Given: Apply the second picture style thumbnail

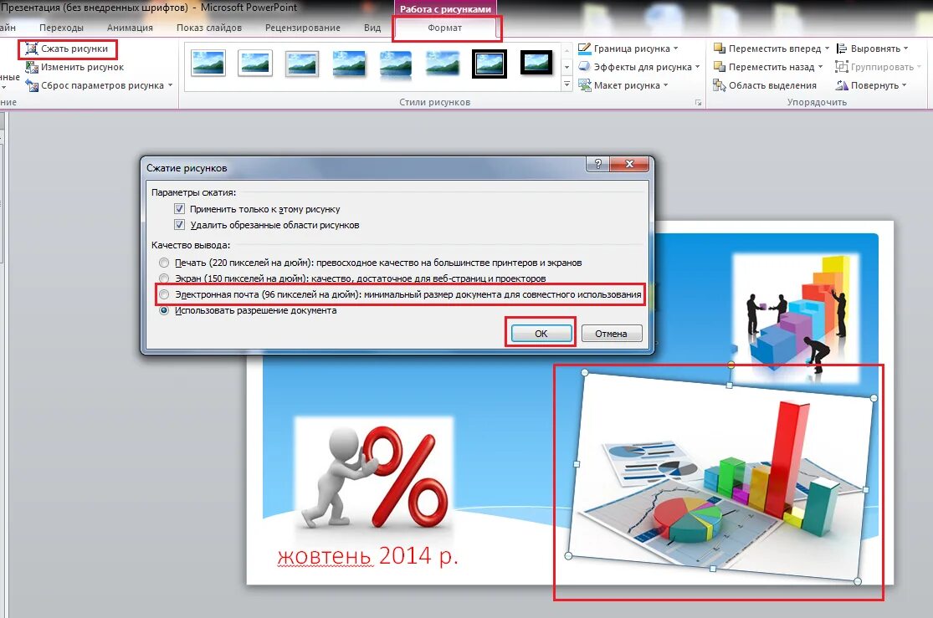Looking at the screenshot, I should (x=255, y=63).
